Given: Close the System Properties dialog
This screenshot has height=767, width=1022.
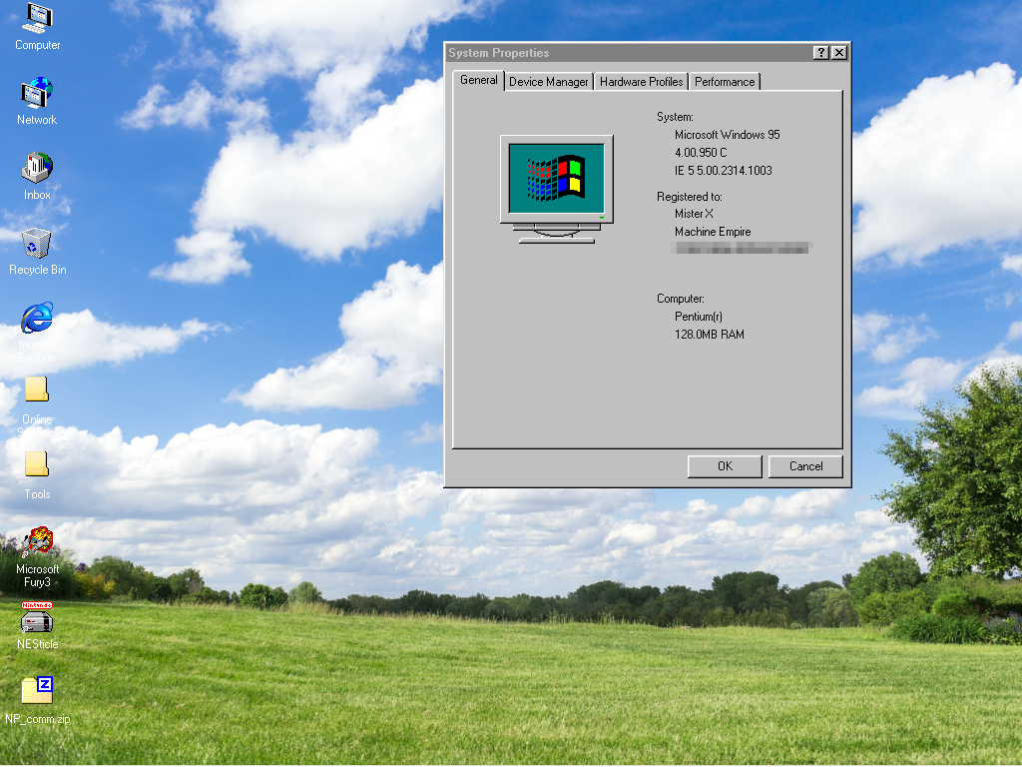Looking at the screenshot, I should 838,53.
